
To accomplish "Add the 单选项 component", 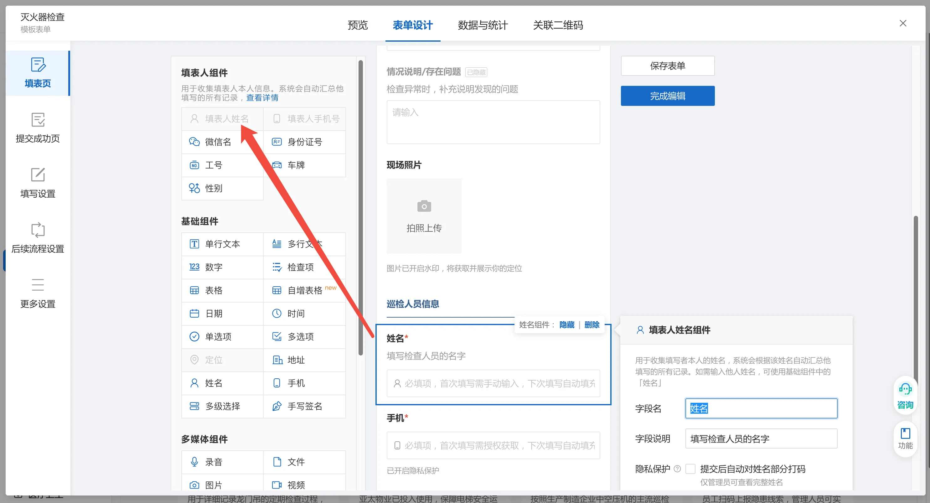I will (x=222, y=337).
